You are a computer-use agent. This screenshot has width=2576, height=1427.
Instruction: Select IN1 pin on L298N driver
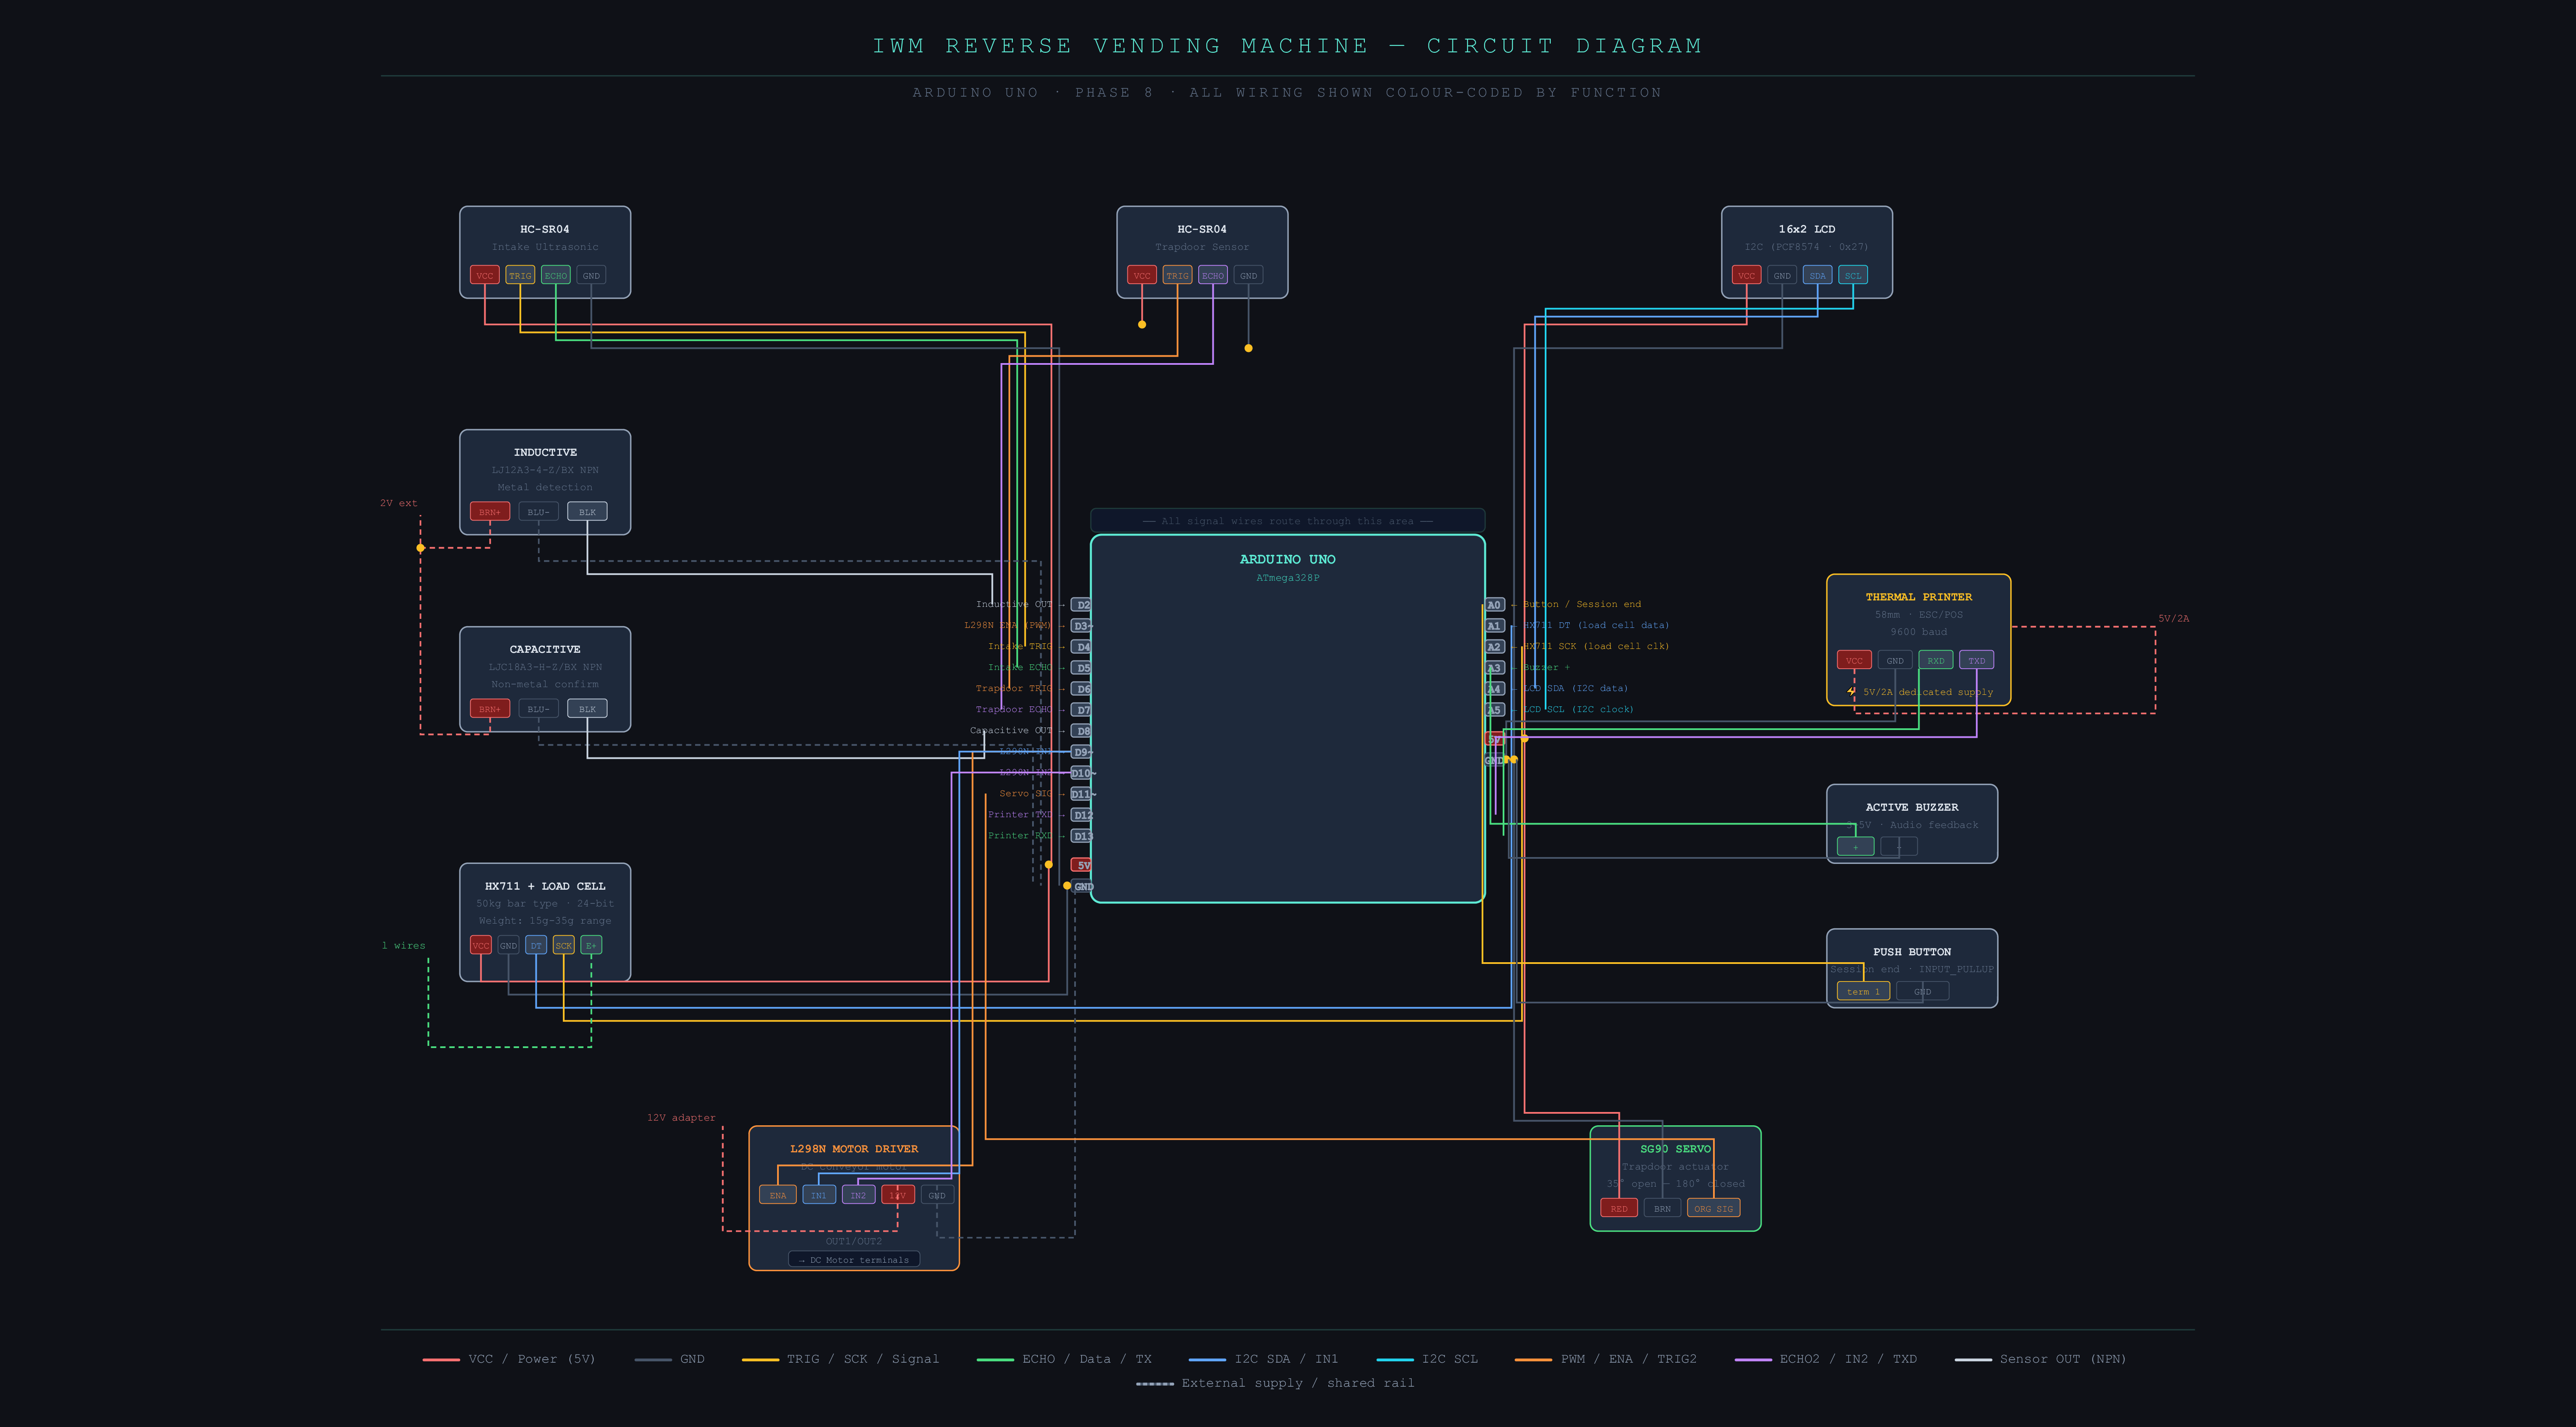pyautogui.click(x=819, y=1194)
